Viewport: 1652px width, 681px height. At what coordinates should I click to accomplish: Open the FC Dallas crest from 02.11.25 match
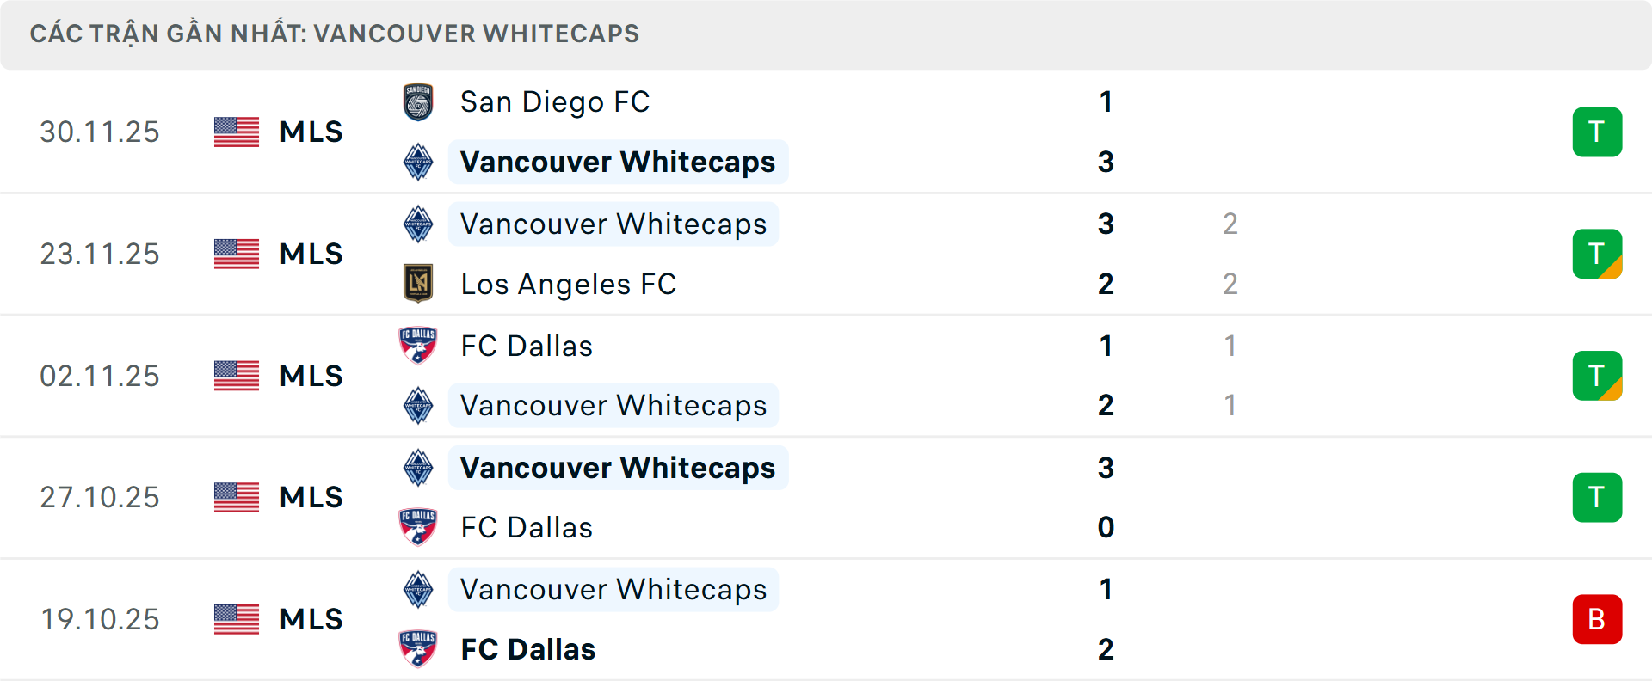pyautogui.click(x=418, y=346)
